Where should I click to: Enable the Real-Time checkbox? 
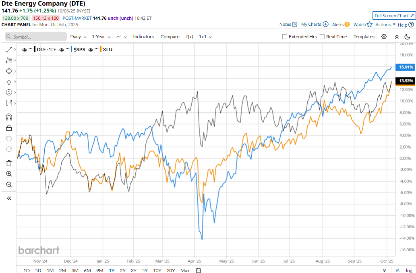coord(322,37)
